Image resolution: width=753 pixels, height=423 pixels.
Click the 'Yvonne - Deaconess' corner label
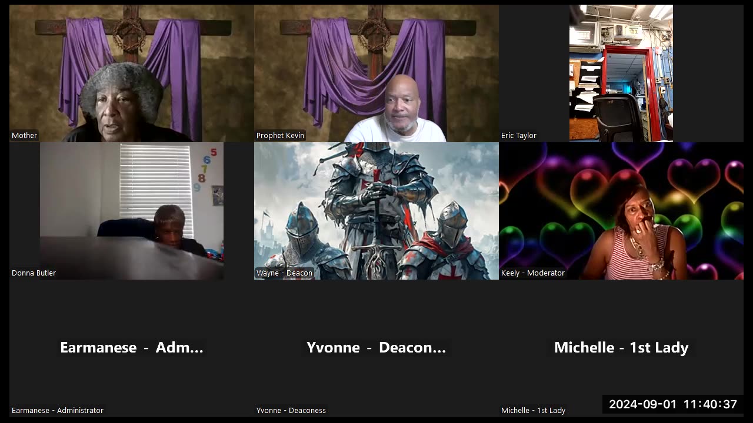tap(291, 410)
